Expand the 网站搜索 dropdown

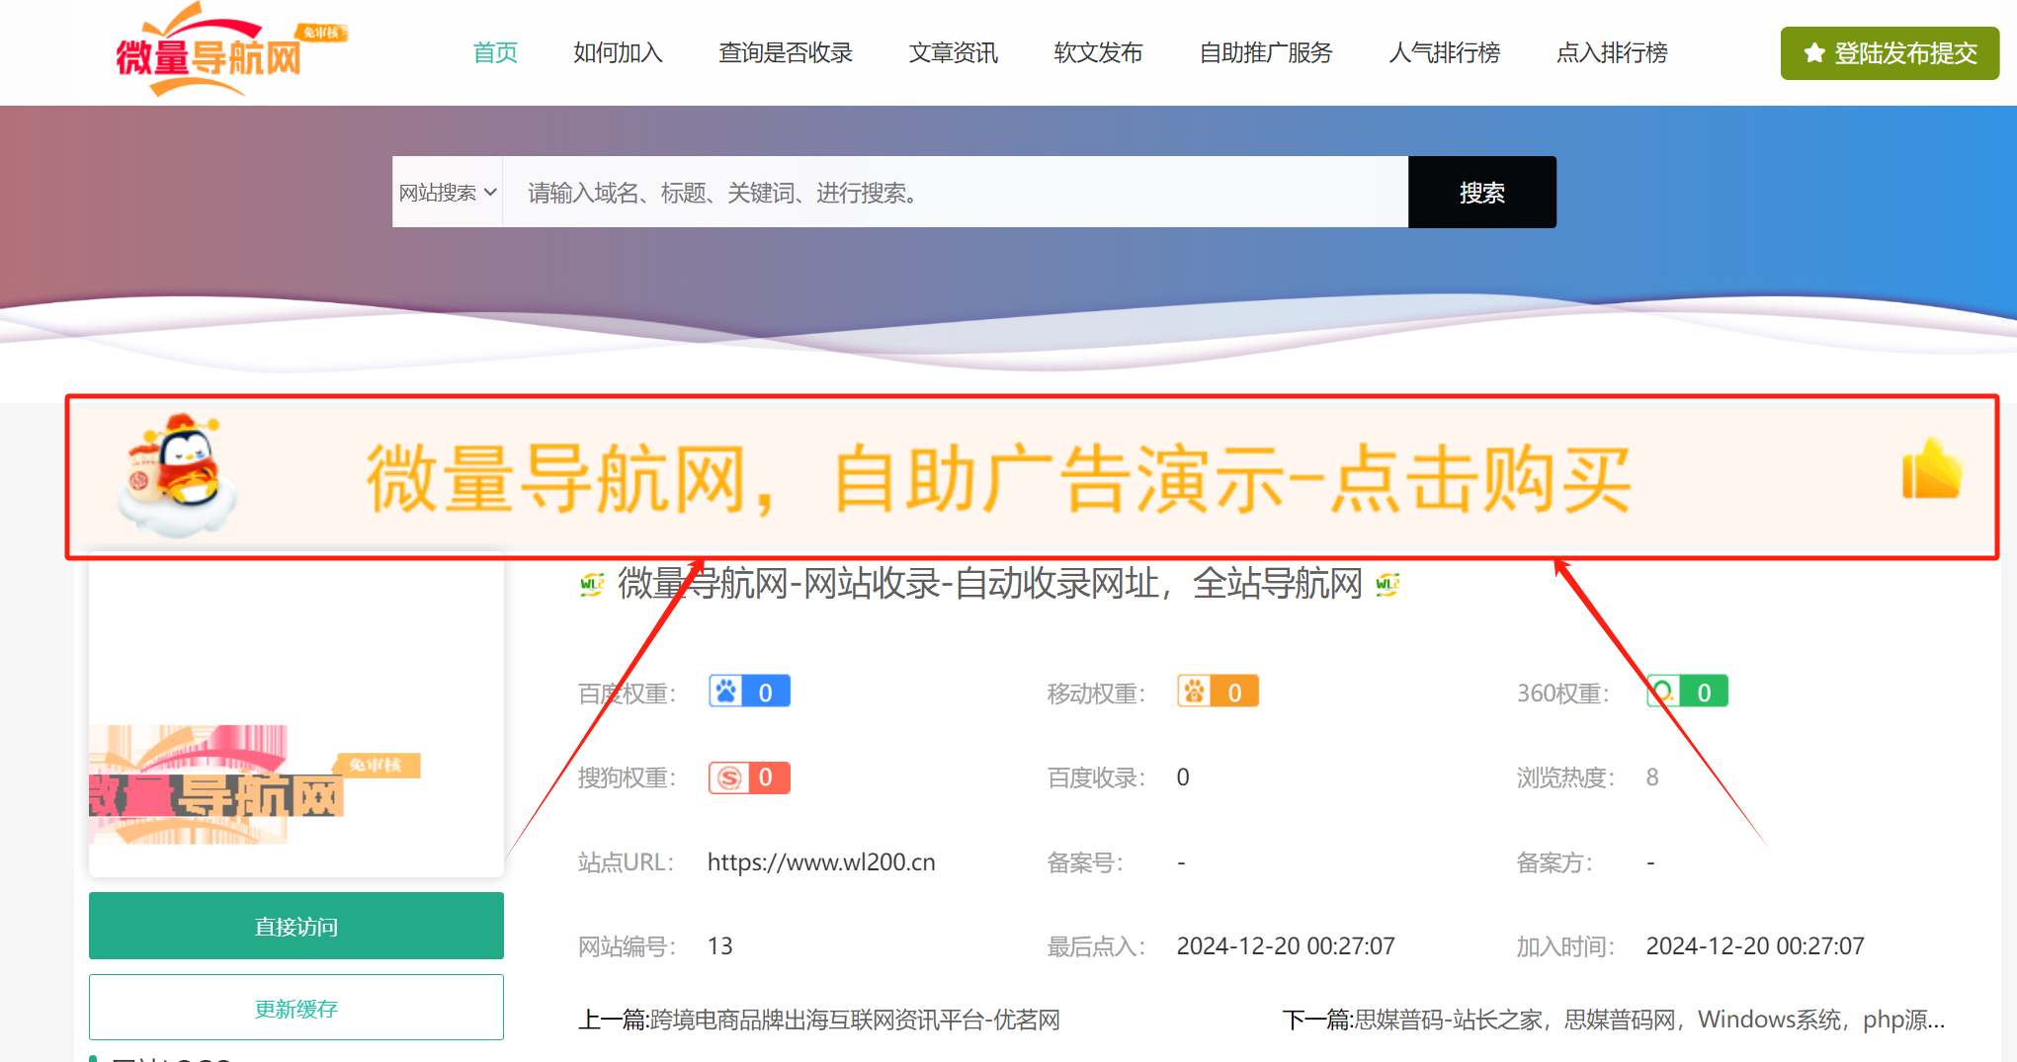tap(448, 192)
